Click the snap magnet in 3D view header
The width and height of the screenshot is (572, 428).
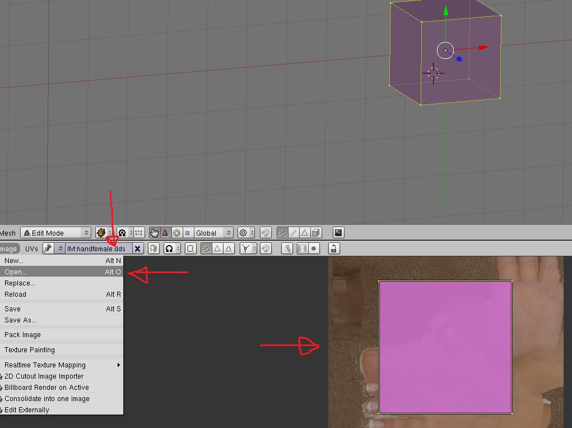(x=266, y=233)
